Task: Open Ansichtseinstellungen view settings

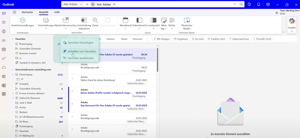Action: pos(23,22)
